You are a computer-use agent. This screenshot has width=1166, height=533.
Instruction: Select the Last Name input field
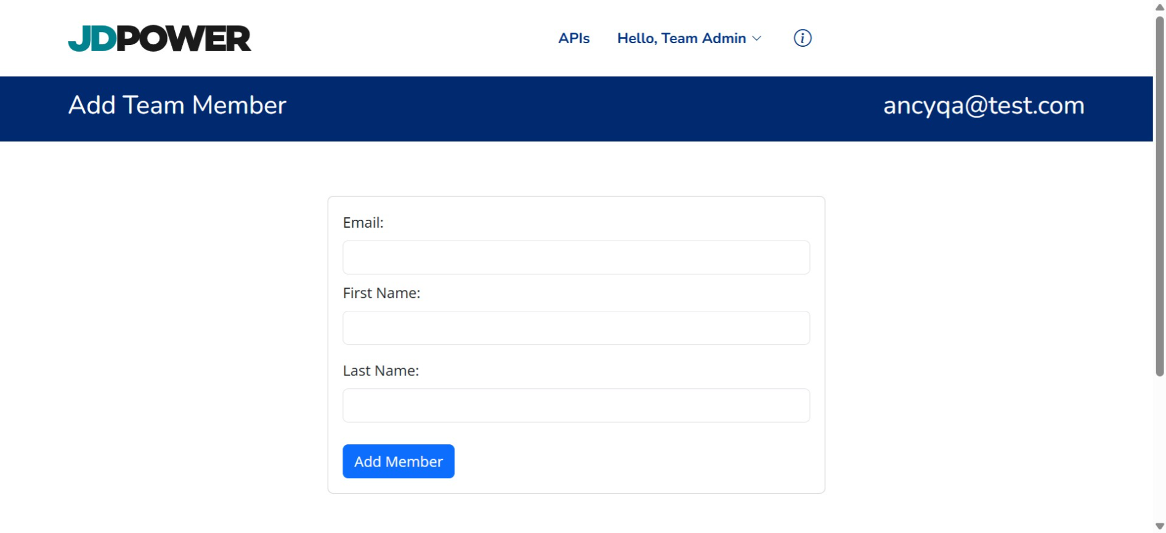[x=576, y=406]
